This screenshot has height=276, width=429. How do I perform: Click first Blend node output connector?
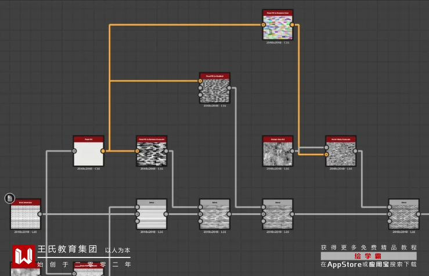[x=166, y=214]
